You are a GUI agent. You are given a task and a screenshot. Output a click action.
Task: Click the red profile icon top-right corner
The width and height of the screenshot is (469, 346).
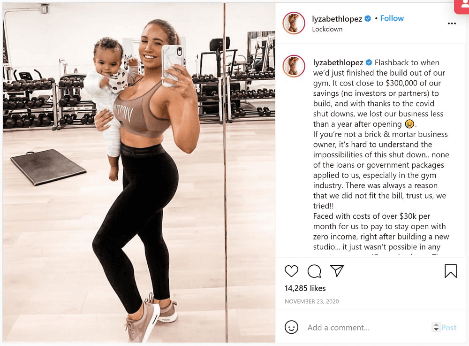click(x=462, y=6)
